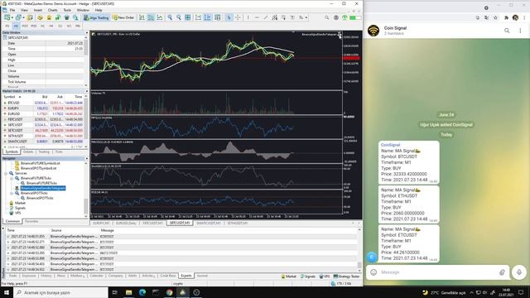Image resolution: width=530 pixels, height=298 pixels.
Task: Open File Explorer from the taskbar
Action: click(129, 292)
